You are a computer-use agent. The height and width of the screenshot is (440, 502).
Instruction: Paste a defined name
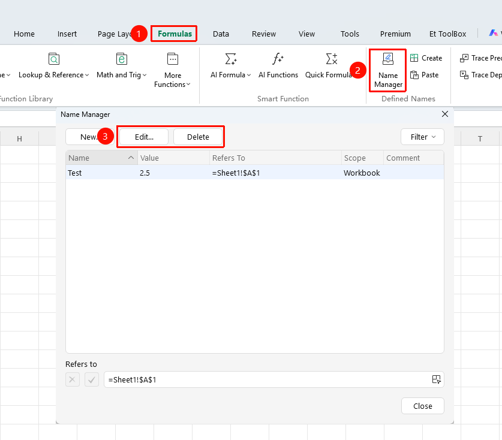pos(424,75)
